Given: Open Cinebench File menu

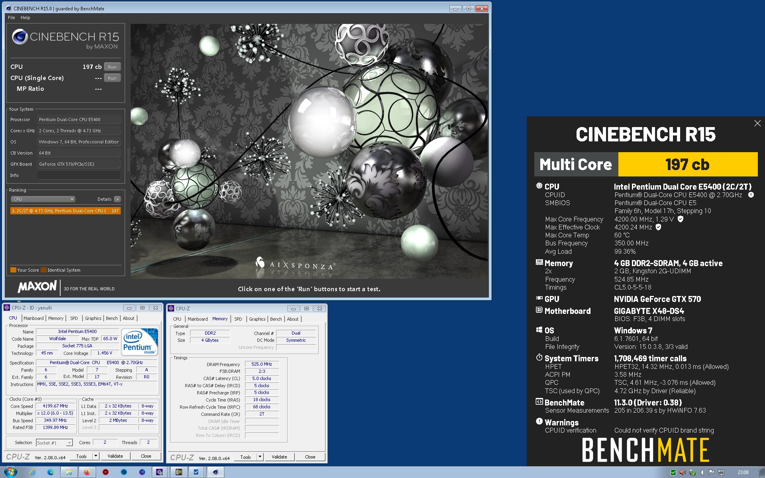Looking at the screenshot, I should 12,18.
